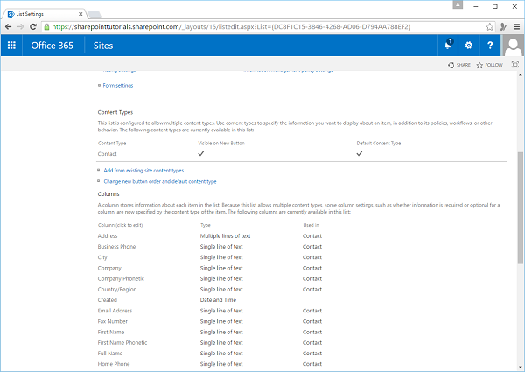Open the notifications bell
The height and width of the screenshot is (372, 525).
coord(448,46)
